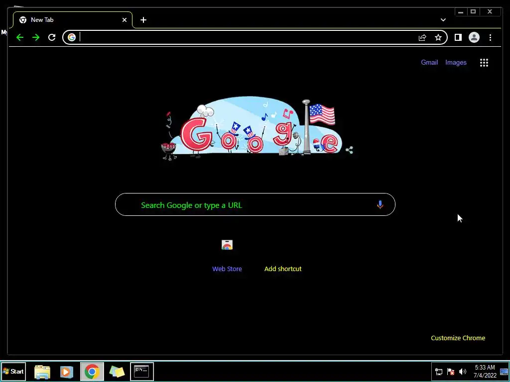Bookmark this tab with the star icon

click(x=438, y=38)
